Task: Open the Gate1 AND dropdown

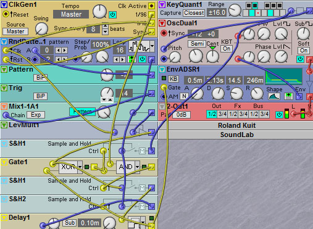Action: [137, 167]
